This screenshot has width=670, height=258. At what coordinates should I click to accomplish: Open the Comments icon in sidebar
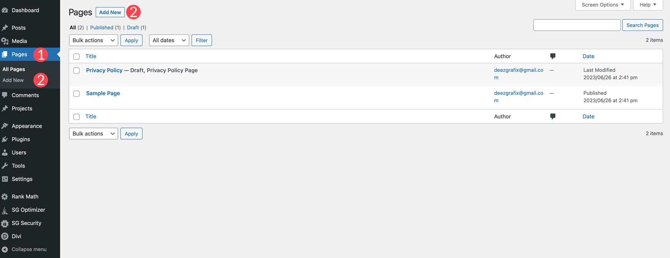[5, 95]
